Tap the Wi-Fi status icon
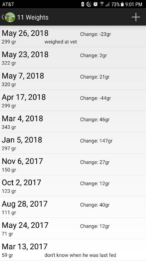The width and height of the screenshot is (146, 261). point(102,4)
